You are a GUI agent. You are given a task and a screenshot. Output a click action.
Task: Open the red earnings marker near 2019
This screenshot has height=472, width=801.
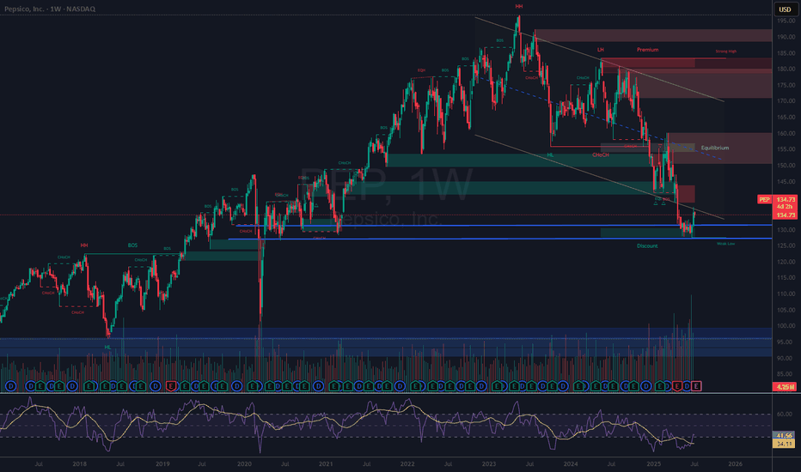pyautogui.click(x=171, y=386)
